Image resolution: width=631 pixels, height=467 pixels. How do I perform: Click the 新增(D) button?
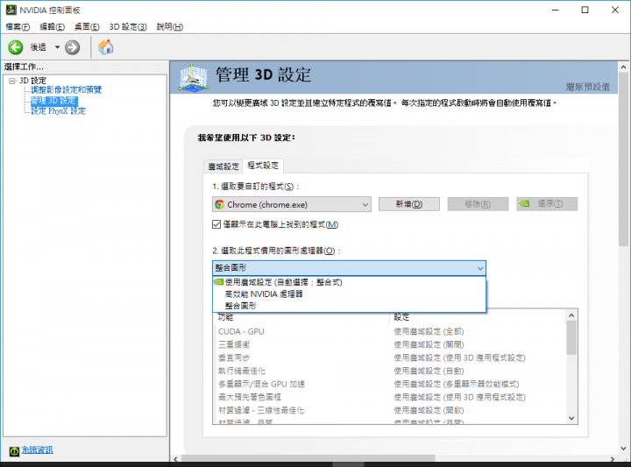pyautogui.click(x=409, y=204)
